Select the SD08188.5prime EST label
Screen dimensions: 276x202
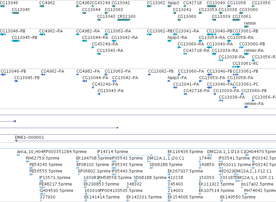166,165
